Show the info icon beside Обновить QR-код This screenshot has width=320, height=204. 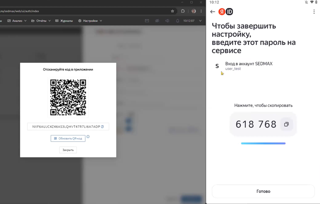(88, 136)
